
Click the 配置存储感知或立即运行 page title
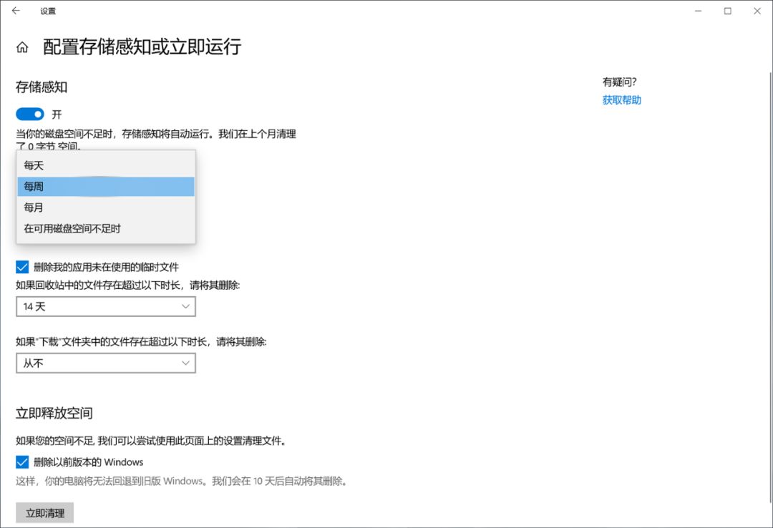click(x=141, y=47)
